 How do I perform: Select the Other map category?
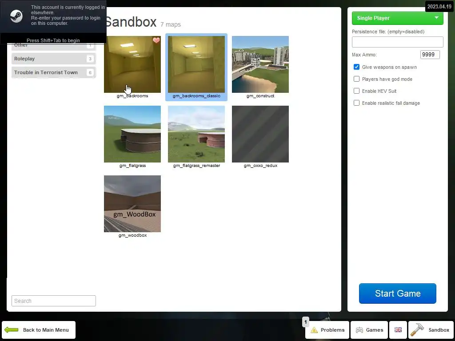coord(54,47)
